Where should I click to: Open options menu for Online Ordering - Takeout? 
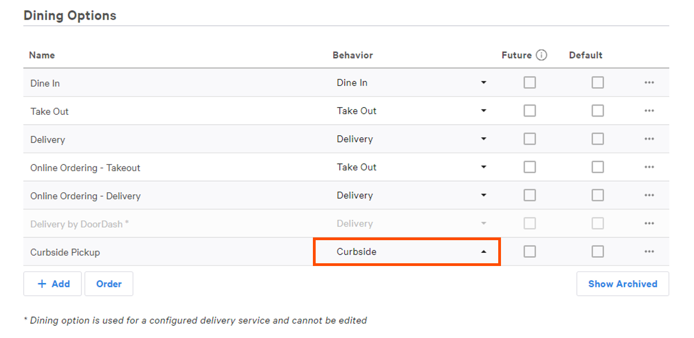[649, 167]
